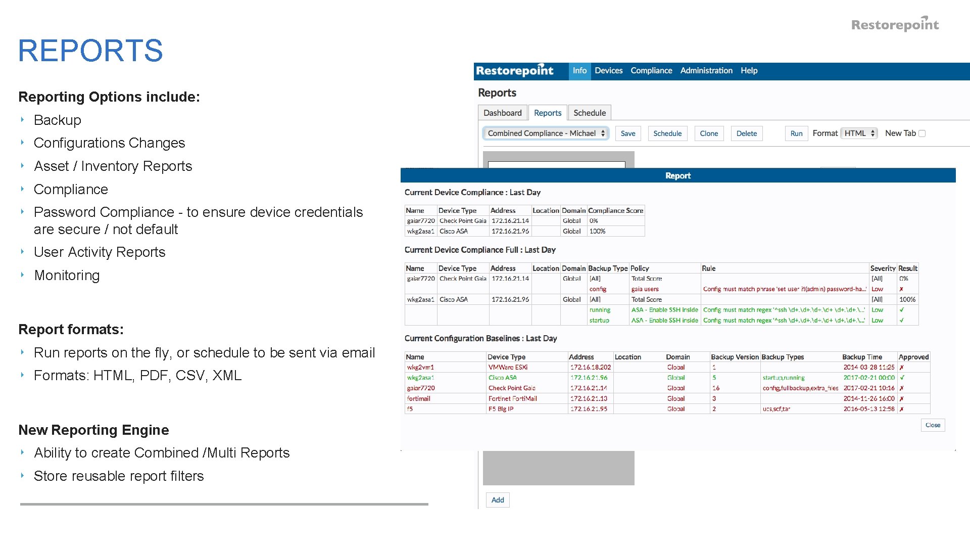Click the Save button
The width and height of the screenshot is (970, 546).
628,133
